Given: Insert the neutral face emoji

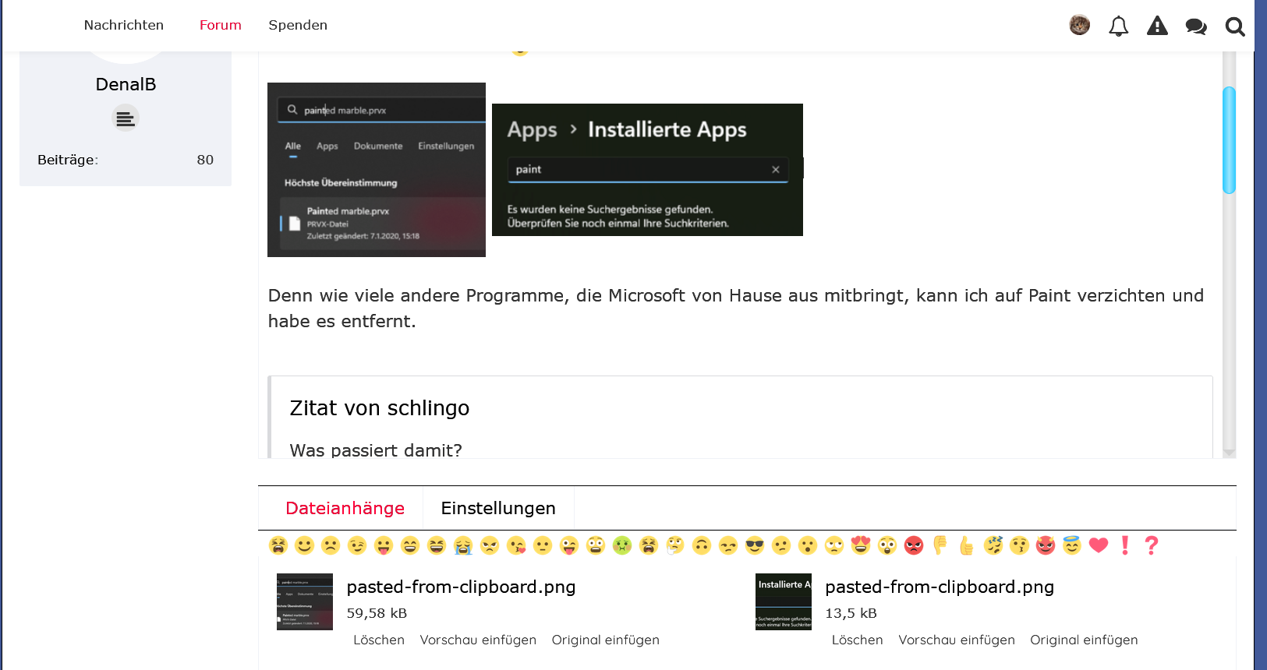Looking at the screenshot, I should pyautogui.click(x=543, y=545).
